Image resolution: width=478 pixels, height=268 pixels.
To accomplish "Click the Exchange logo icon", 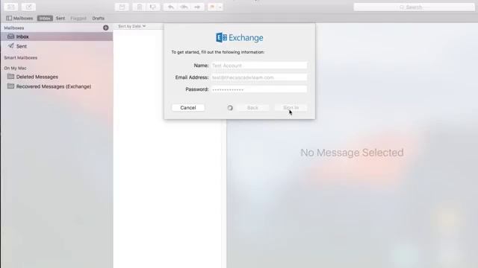I will [222, 38].
